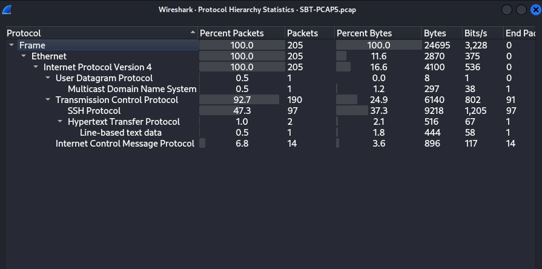Sort by Percent Bytes column header
Viewport: 542px width, 269px height.
click(378, 33)
